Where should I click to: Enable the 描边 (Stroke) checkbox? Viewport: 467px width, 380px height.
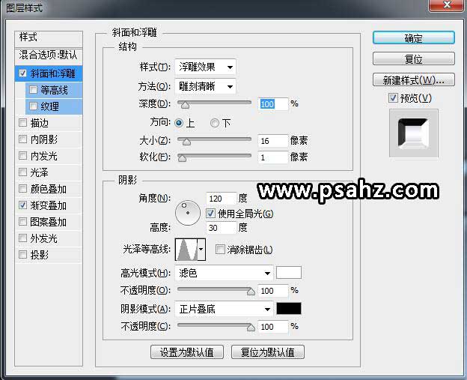24,123
